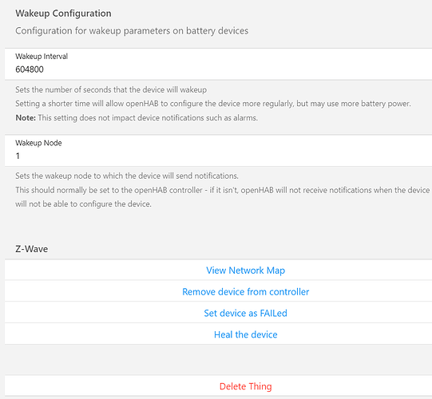Open View Network Map
The width and height of the screenshot is (432, 399).
click(x=245, y=271)
